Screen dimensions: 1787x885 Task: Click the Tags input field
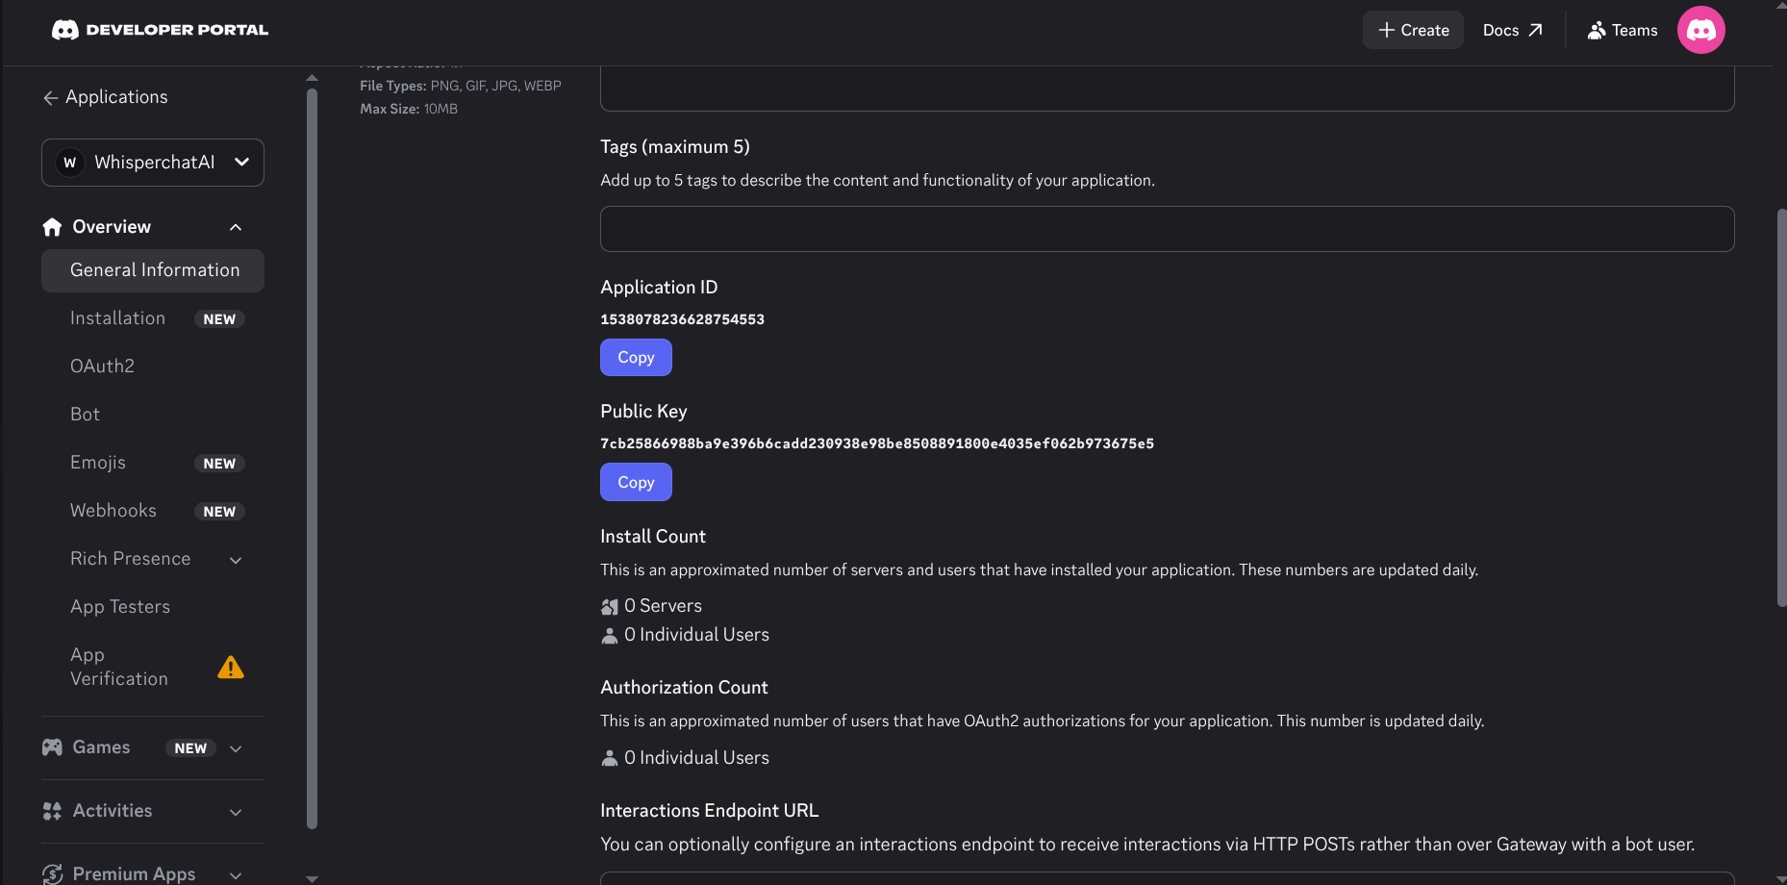click(1167, 229)
